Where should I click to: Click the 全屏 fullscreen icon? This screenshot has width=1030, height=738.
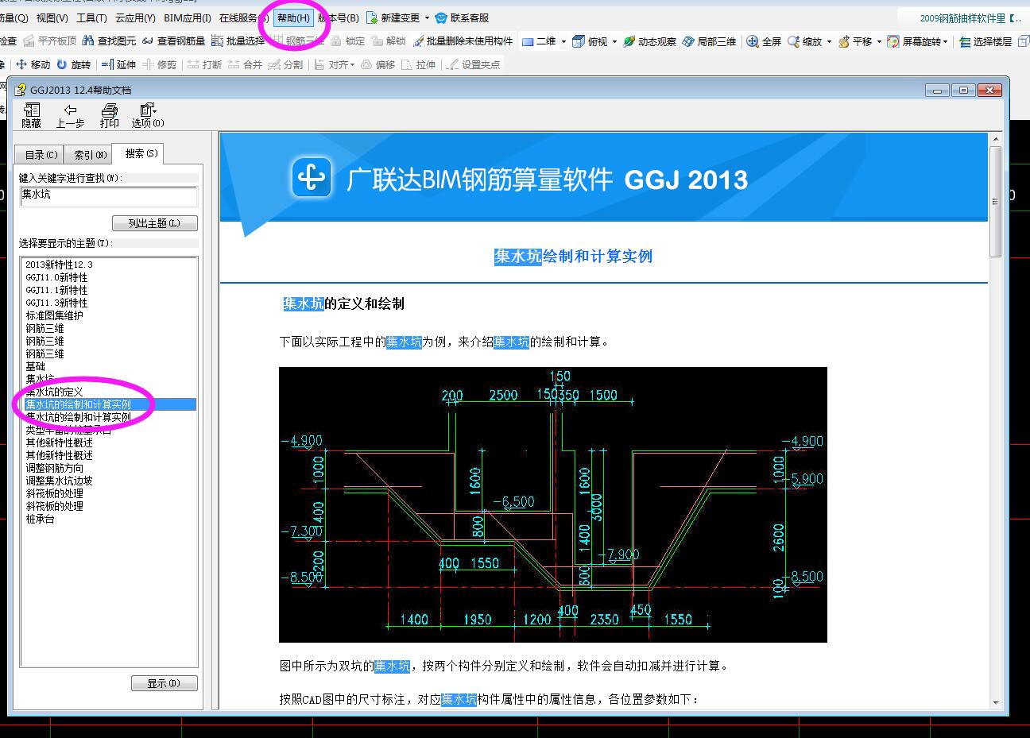(x=753, y=41)
